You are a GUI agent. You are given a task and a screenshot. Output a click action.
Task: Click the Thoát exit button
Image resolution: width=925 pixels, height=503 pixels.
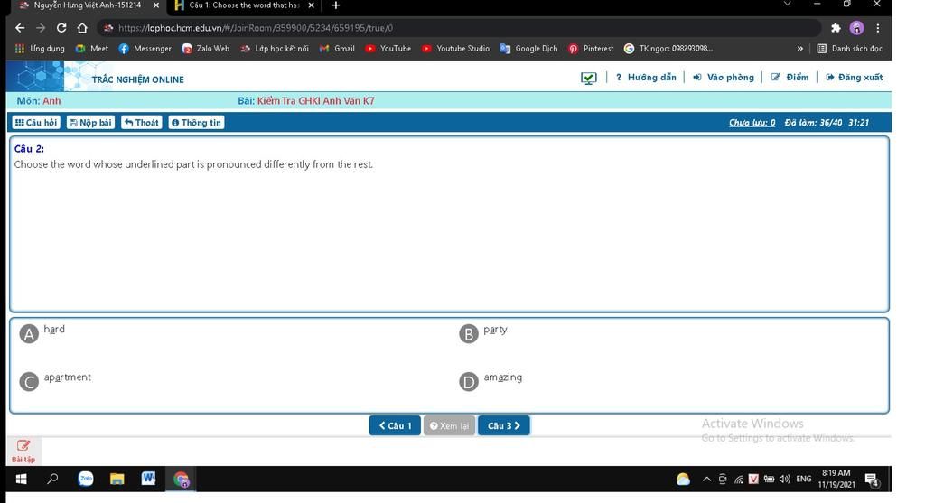(x=142, y=123)
